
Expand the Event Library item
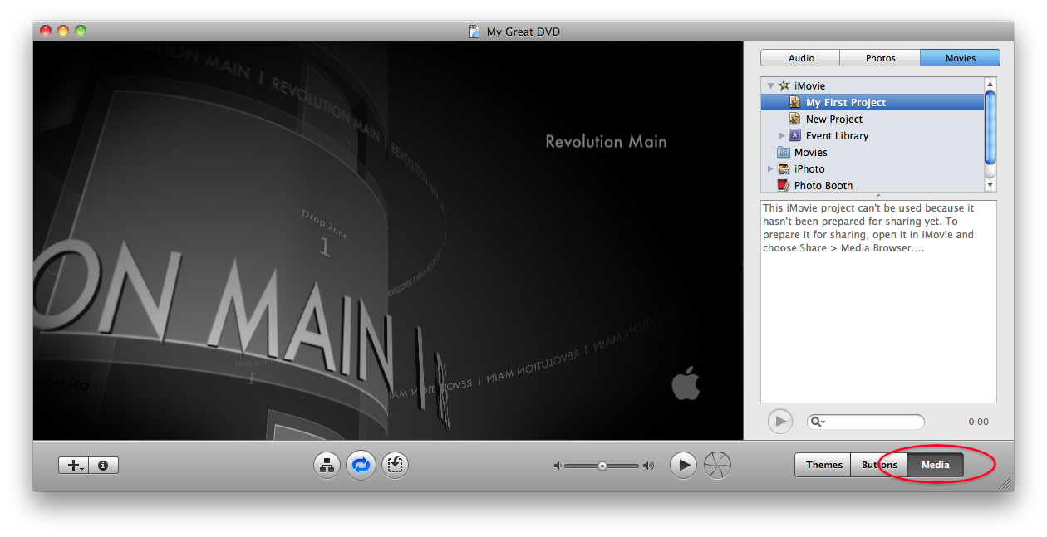[x=782, y=135]
